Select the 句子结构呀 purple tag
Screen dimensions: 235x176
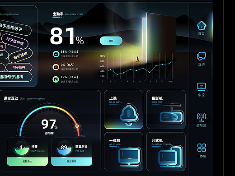[x=15, y=42]
